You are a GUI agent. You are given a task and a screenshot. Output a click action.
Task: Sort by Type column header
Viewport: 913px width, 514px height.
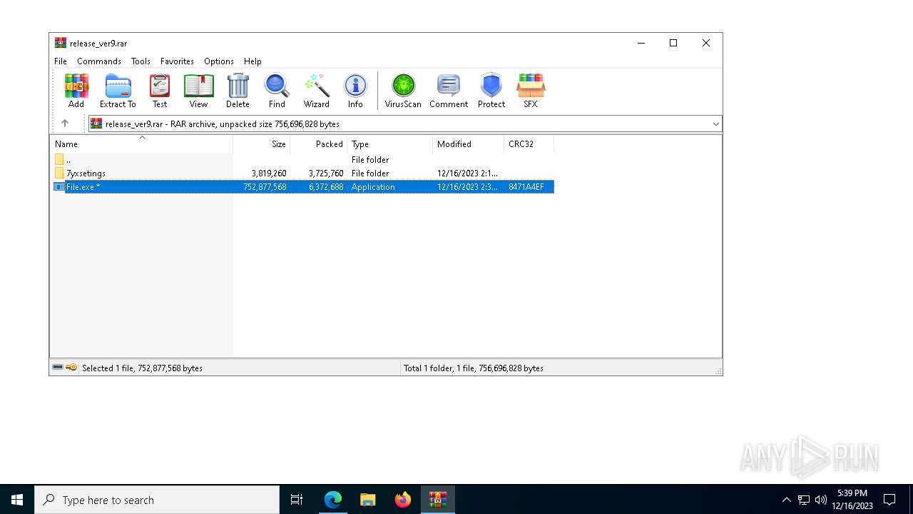[x=390, y=144]
